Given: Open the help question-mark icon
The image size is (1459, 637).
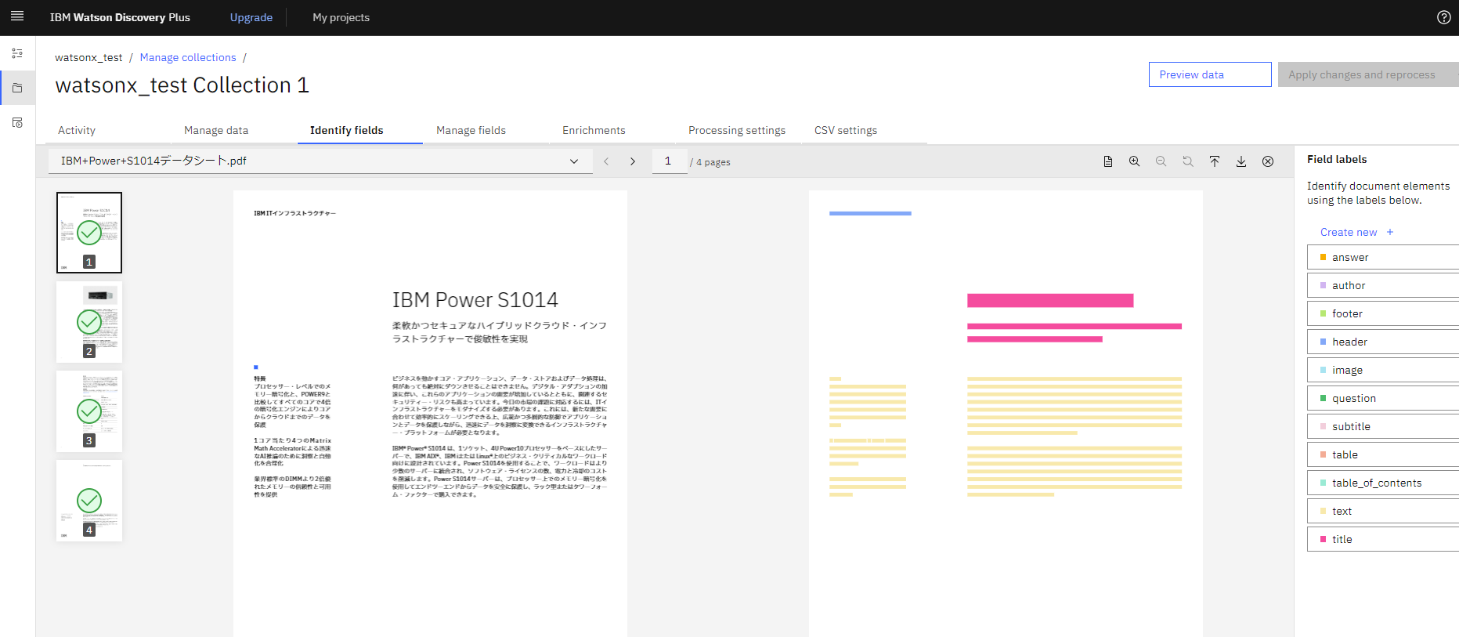Looking at the screenshot, I should (1444, 17).
